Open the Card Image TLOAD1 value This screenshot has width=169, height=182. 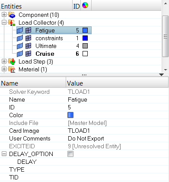[x=79, y=131]
